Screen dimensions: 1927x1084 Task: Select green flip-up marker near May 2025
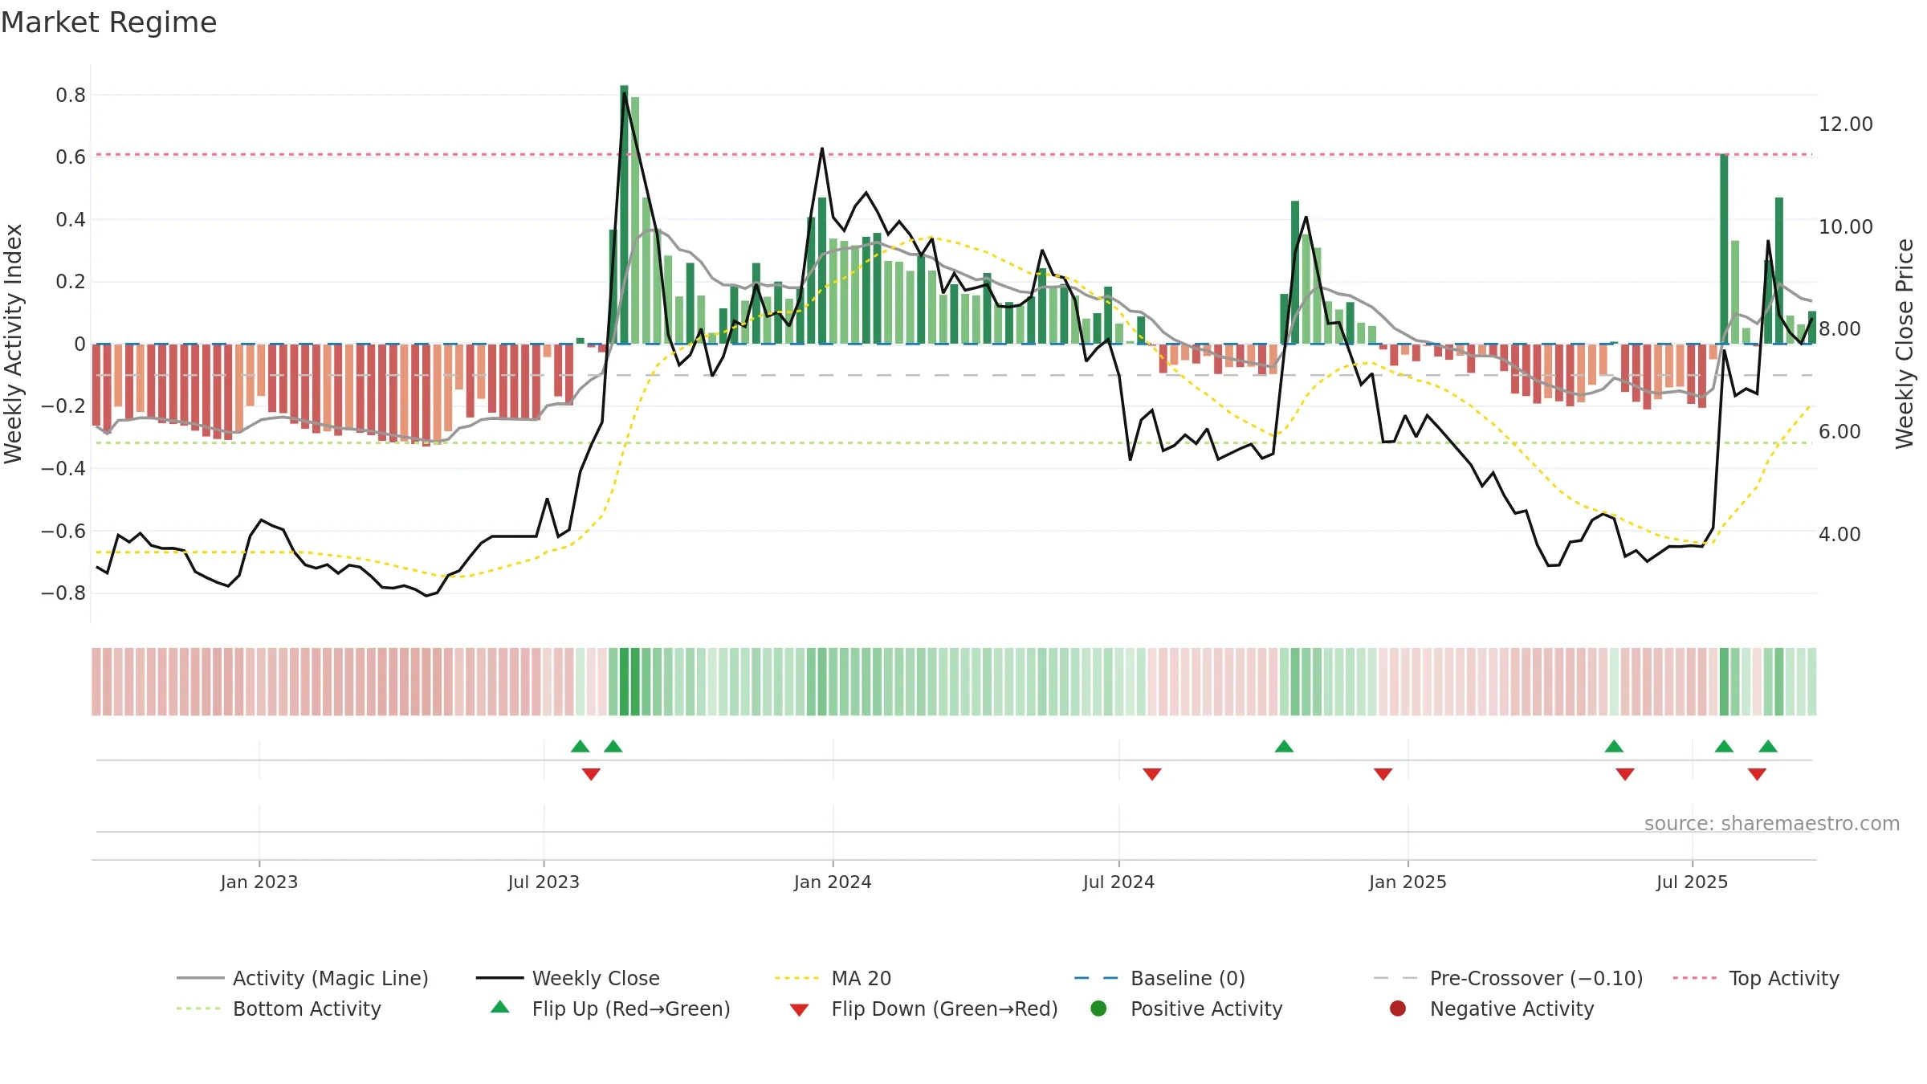1614,746
